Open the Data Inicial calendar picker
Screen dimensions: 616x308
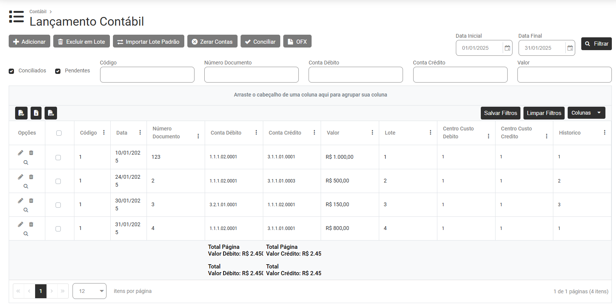pyautogui.click(x=507, y=48)
